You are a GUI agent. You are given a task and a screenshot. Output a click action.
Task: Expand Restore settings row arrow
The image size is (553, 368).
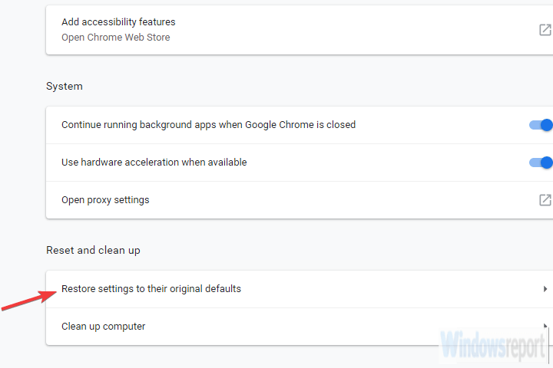coord(545,289)
